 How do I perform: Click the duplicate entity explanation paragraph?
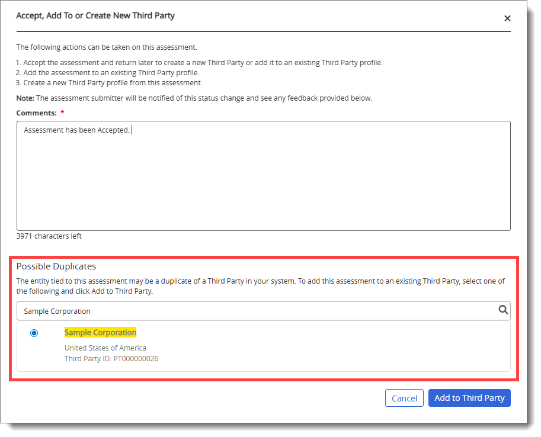(260, 286)
